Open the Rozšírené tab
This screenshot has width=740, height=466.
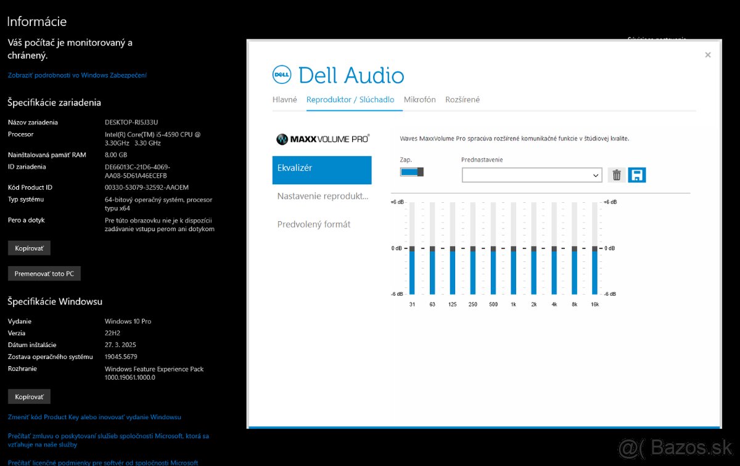[462, 99]
